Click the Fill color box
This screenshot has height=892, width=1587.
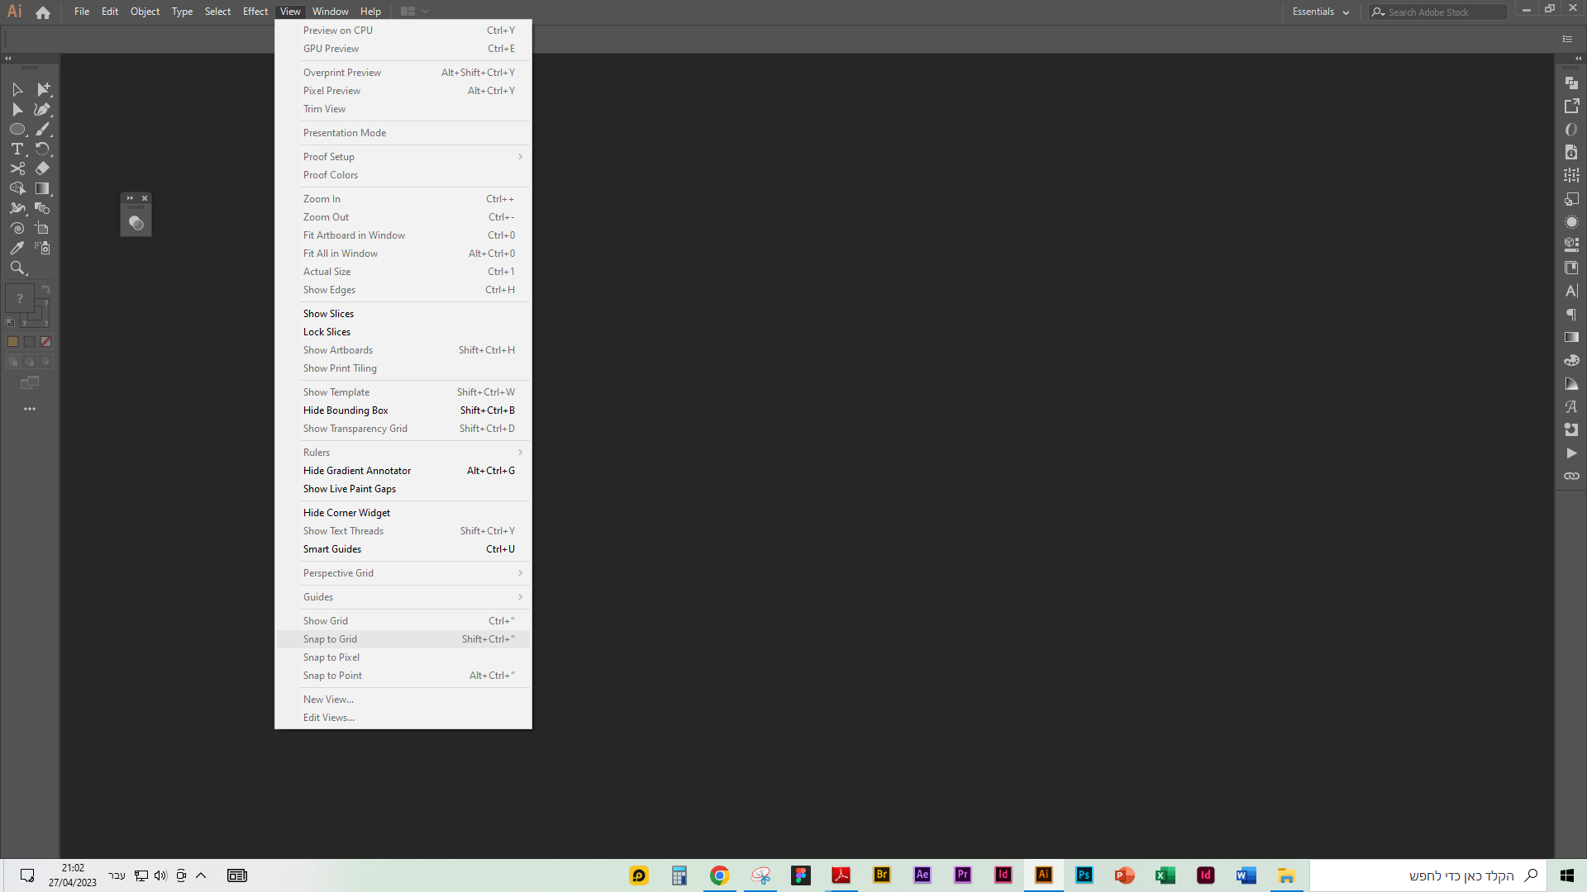coord(20,299)
